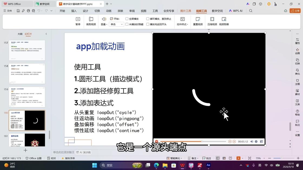303x170 pixels.
Task: Click the undo arrow icon
Action: click(39, 11)
